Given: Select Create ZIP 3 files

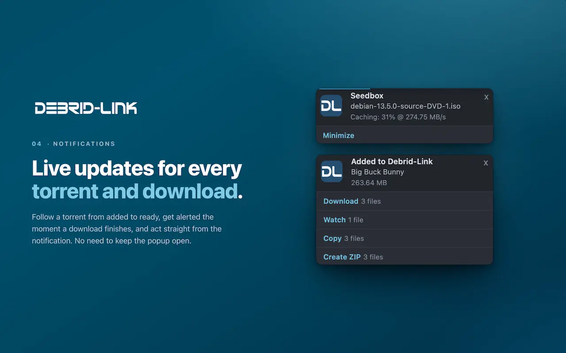Looking at the screenshot, I should coord(405,256).
